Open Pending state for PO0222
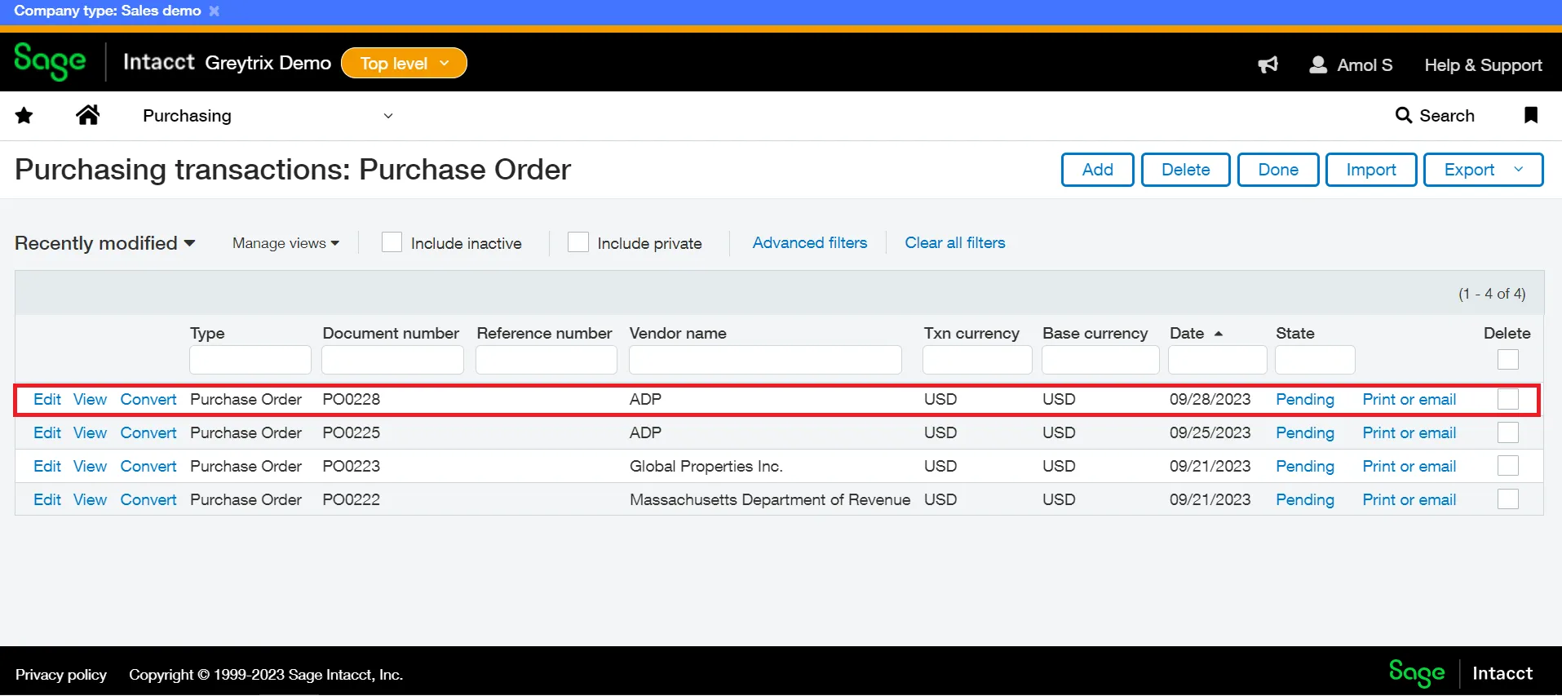This screenshot has height=696, width=1562. tap(1305, 499)
